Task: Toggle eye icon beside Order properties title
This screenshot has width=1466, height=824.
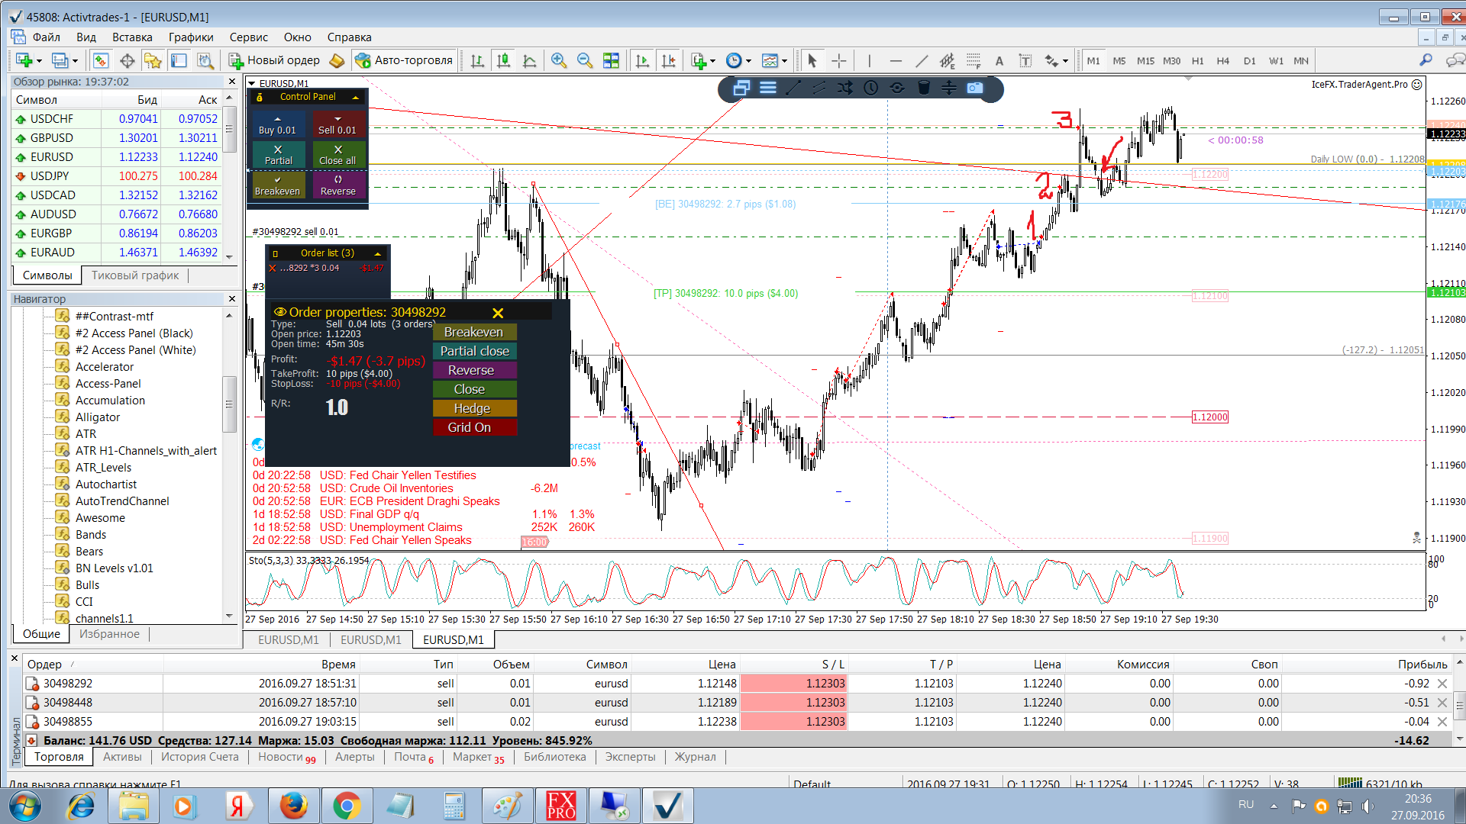Action: [279, 312]
